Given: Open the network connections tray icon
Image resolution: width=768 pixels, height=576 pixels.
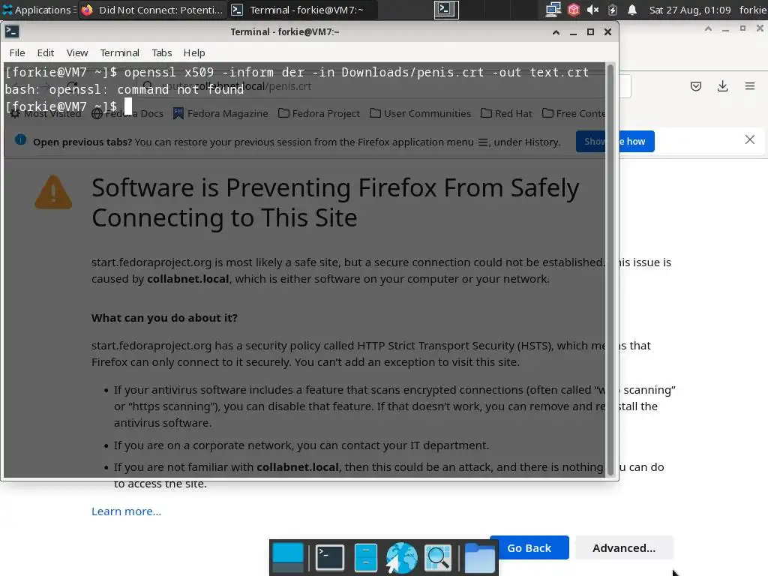Looking at the screenshot, I should point(553,10).
